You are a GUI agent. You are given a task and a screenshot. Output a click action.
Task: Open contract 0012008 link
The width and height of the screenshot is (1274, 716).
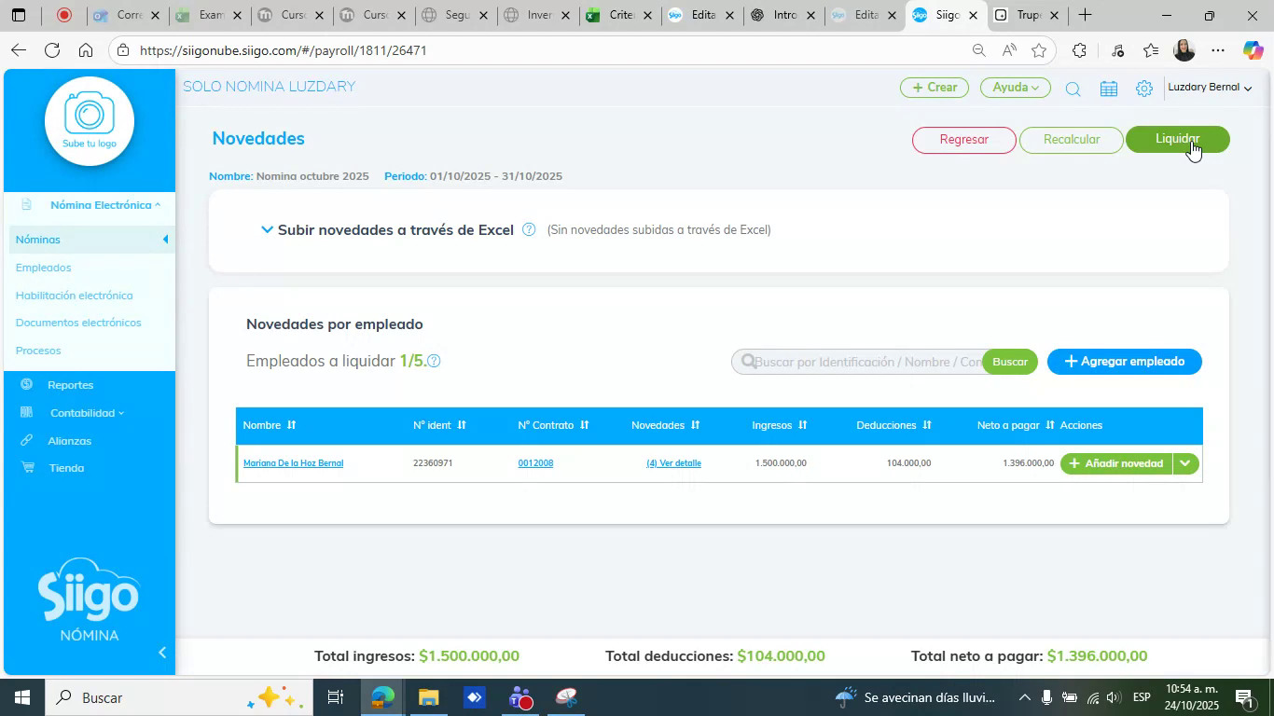tap(535, 463)
